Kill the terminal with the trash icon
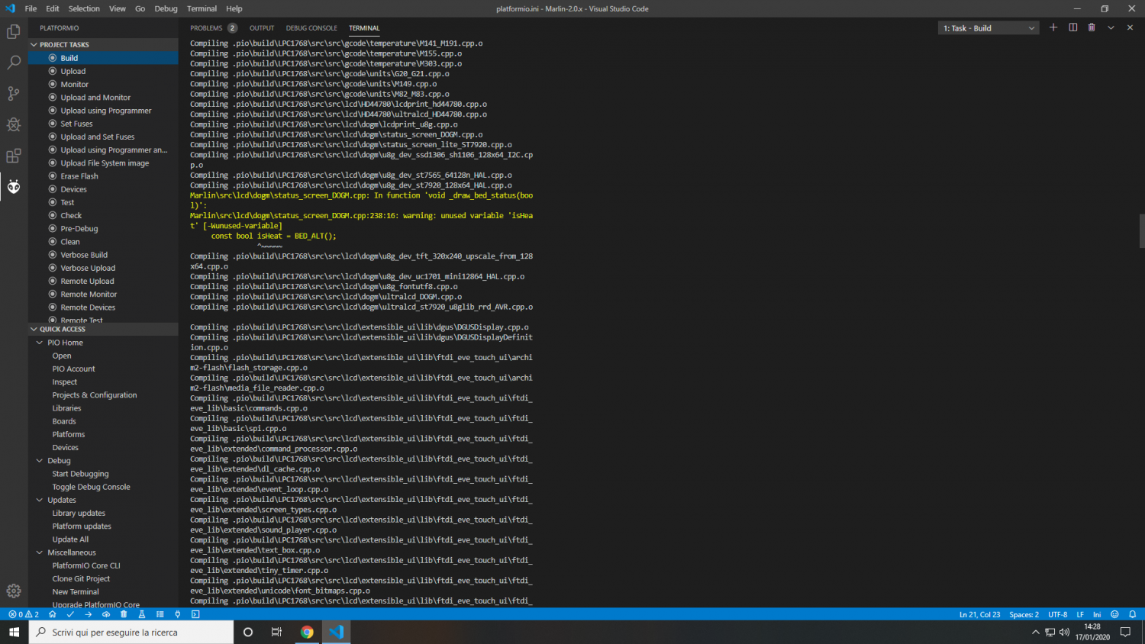 (x=1092, y=27)
